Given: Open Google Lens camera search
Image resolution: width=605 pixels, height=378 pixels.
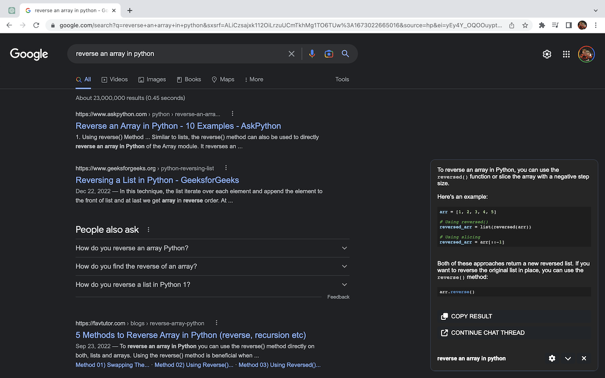Looking at the screenshot, I should click(329, 54).
